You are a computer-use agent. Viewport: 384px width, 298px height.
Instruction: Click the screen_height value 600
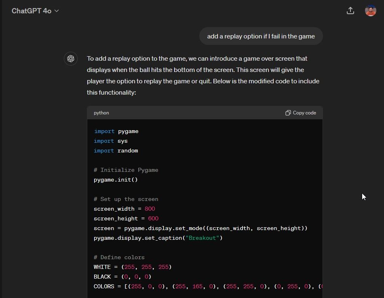[153, 219]
